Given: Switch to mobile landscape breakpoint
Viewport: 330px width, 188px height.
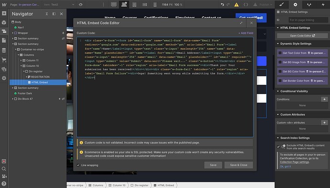Looking at the screenshot, I should 144,4.
